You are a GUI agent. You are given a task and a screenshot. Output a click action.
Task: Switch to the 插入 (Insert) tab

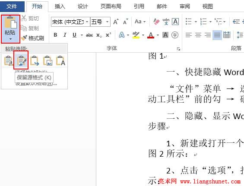(x=60, y=6)
